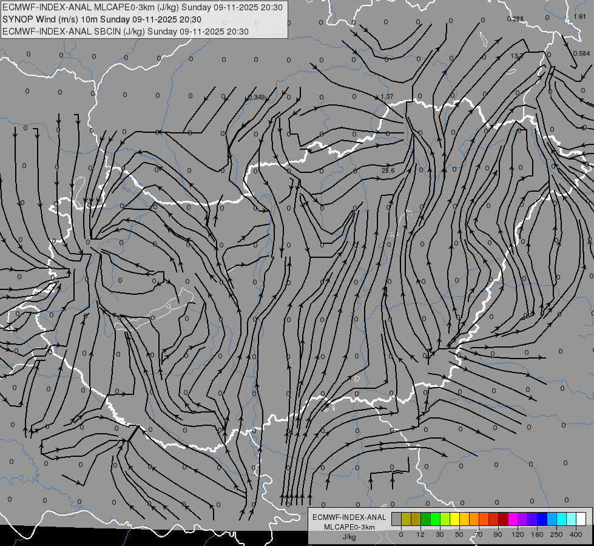The image size is (594, 546).
Task: Click the ECMWF-INDEX-ANAL MLCAPE0-3km title line
Action: (x=143, y=7)
